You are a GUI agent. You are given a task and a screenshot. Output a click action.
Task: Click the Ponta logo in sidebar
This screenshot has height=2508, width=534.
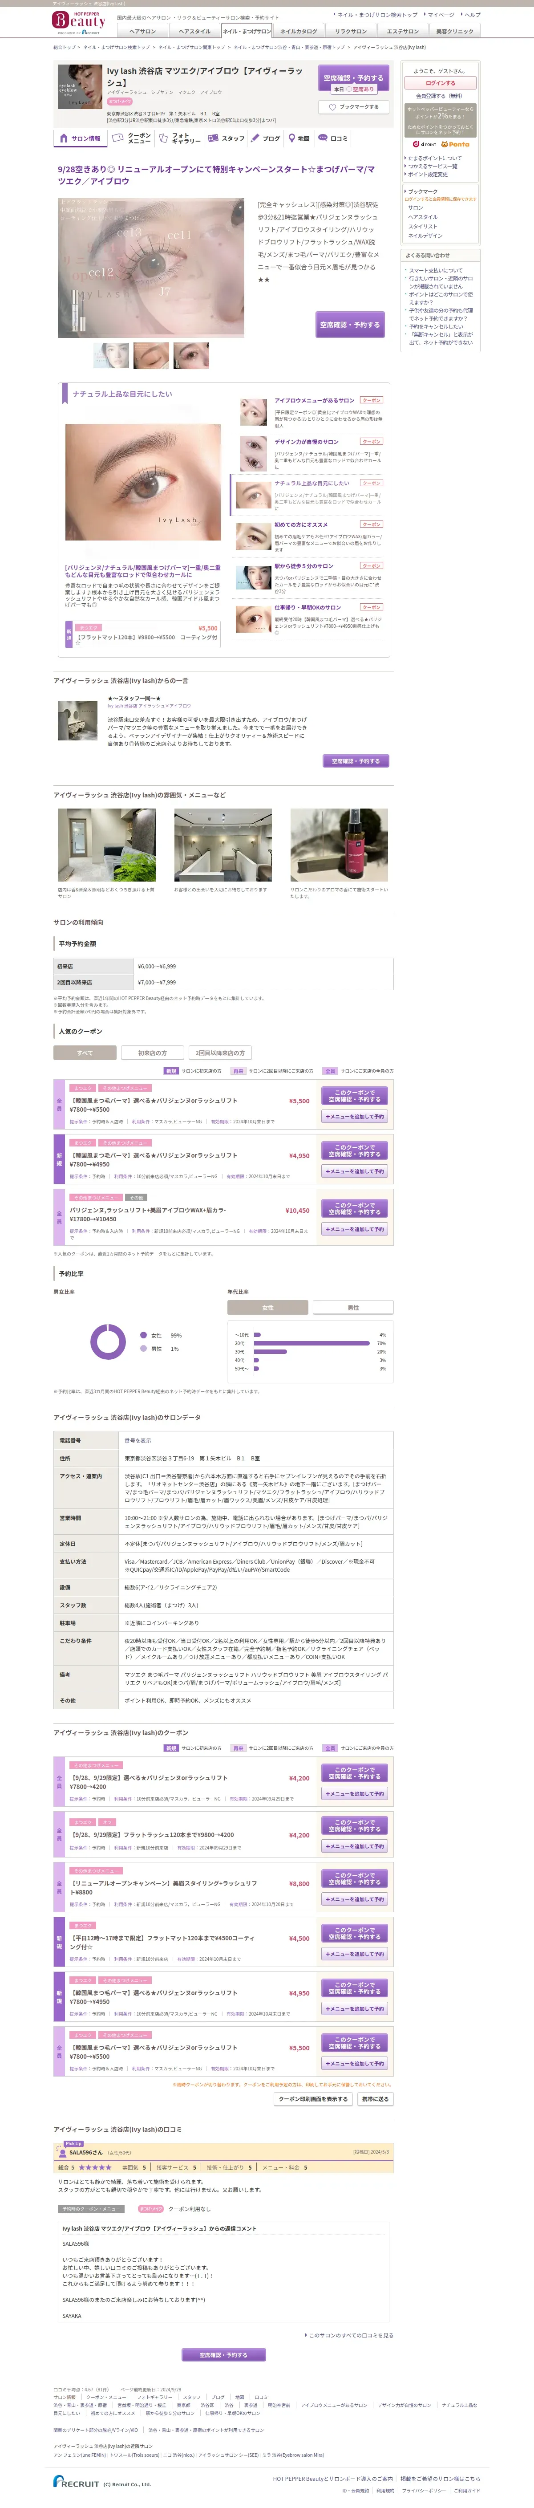tap(455, 144)
